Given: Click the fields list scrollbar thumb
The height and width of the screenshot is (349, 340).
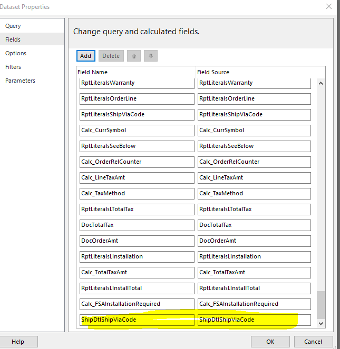Looking at the screenshot, I should pyautogui.click(x=320, y=305).
